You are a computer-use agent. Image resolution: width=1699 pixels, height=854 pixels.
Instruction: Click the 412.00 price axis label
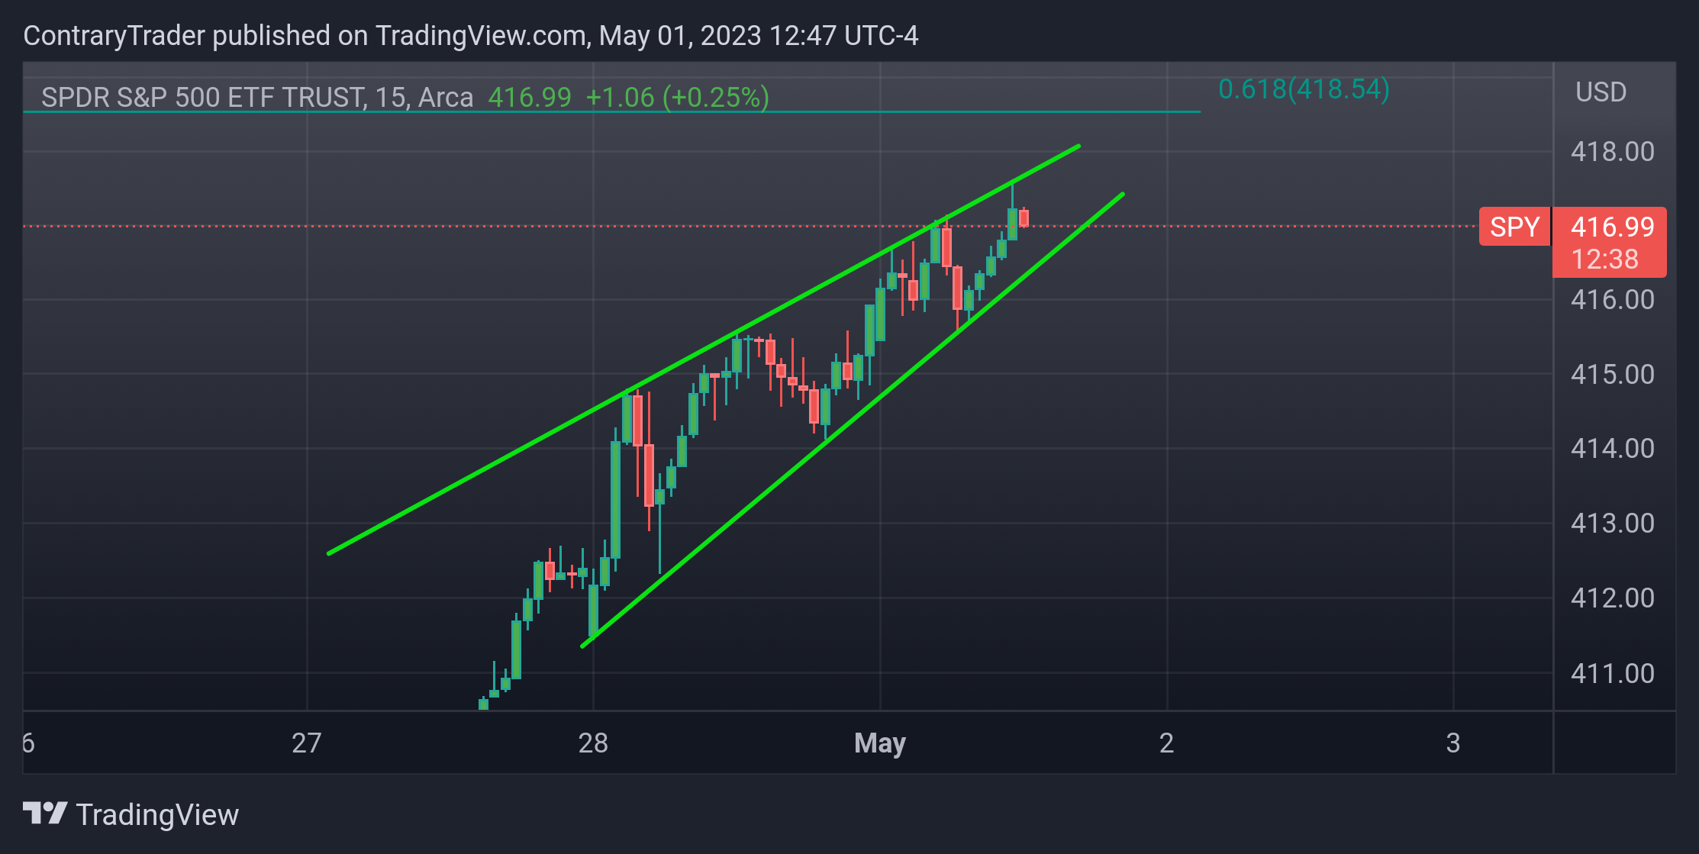(1612, 598)
